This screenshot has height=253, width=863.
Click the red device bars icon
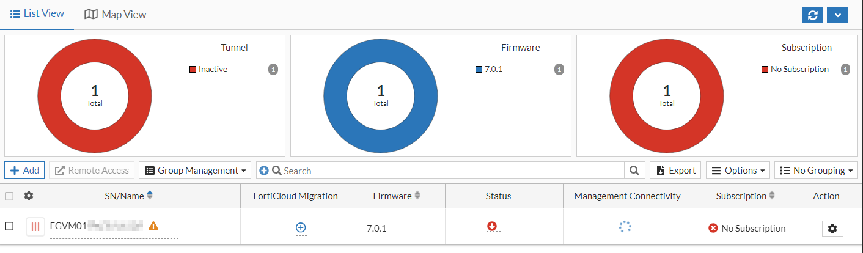point(35,227)
